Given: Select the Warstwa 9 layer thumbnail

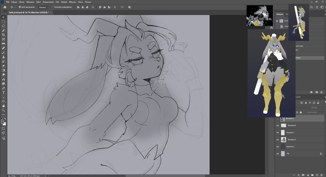Looking at the screenshot, I should pyautogui.click(x=283, y=139).
